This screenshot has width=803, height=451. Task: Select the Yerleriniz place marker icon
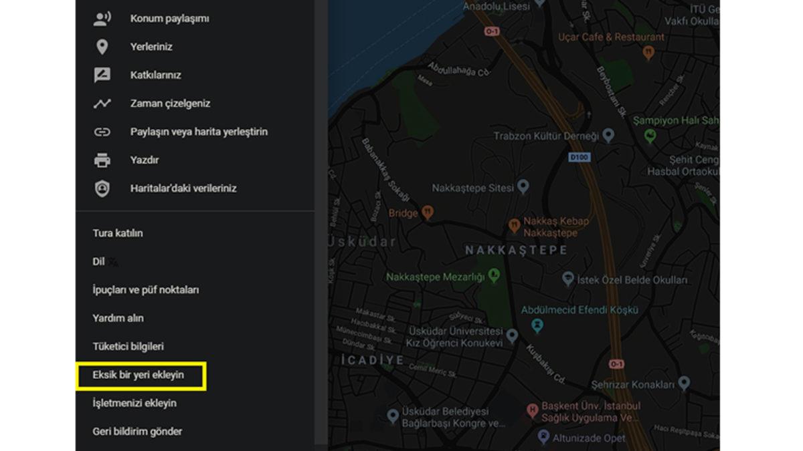point(101,46)
